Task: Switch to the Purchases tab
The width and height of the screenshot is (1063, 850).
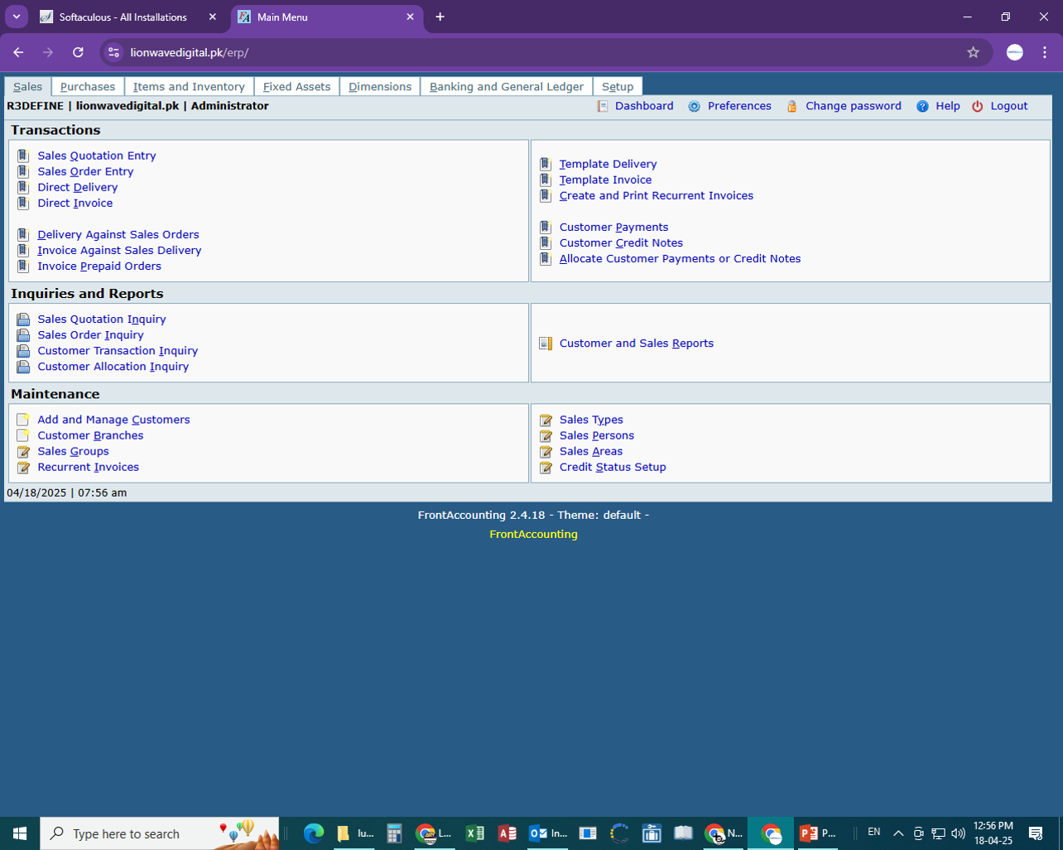Action: [88, 86]
